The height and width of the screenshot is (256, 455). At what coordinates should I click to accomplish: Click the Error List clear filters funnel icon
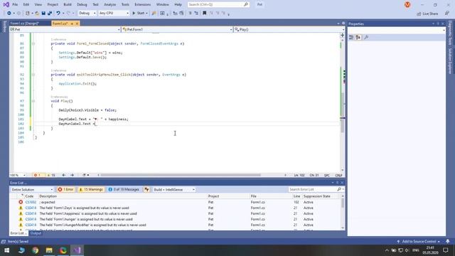tap(147, 190)
